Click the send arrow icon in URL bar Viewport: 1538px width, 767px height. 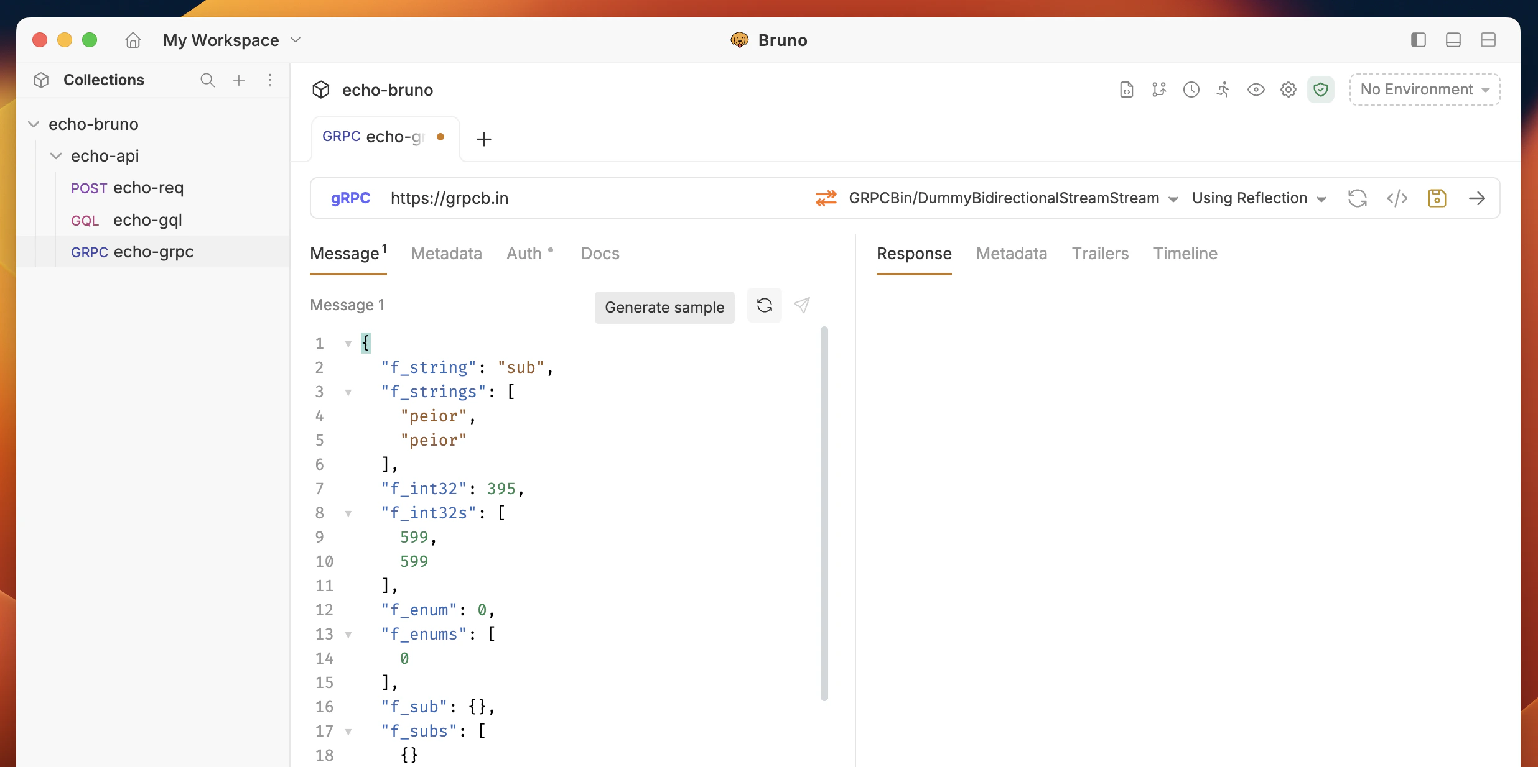coord(1476,198)
